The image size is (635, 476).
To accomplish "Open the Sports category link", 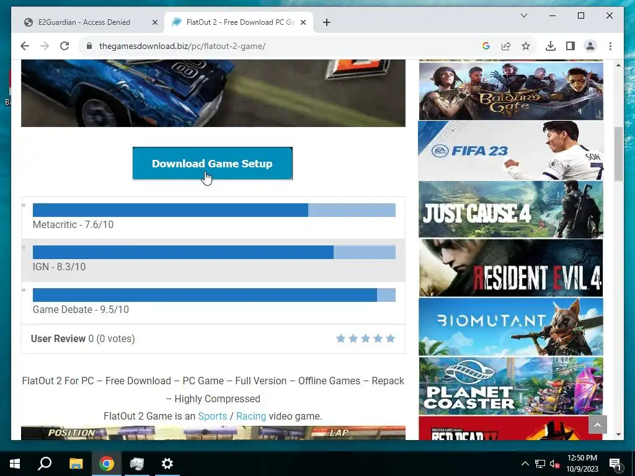I will pyautogui.click(x=212, y=416).
